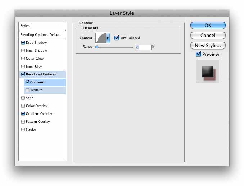Enable the Stroke checkbox
The height and width of the screenshot is (186, 244).
(23, 130)
